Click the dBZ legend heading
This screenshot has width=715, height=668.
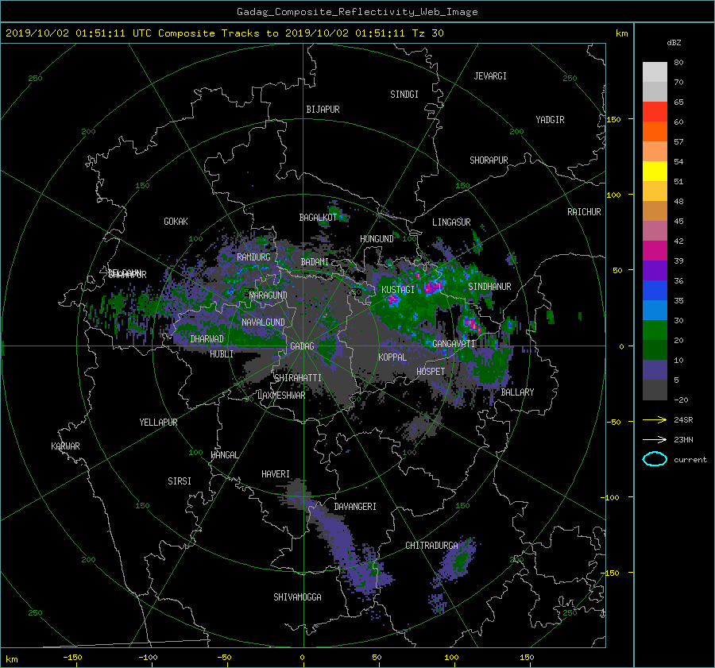[x=674, y=43]
